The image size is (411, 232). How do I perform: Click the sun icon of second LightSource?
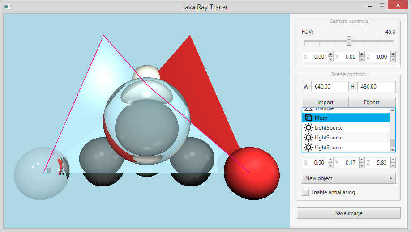(x=308, y=138)
